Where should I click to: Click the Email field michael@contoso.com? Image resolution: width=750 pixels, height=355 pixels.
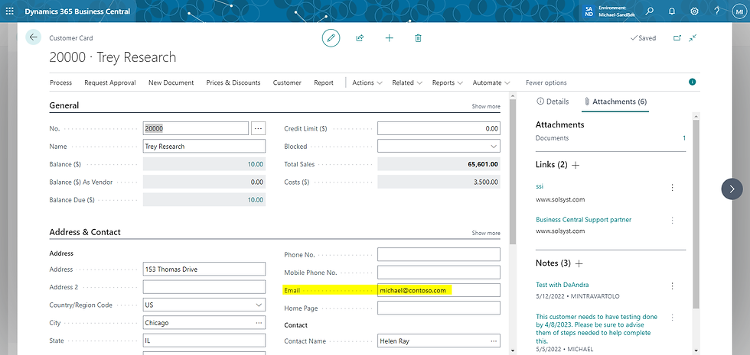tap(439, 290)
